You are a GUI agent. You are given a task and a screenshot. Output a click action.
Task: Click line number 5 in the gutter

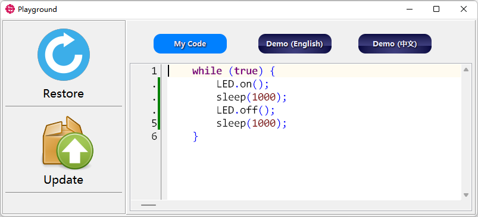[154, 124]
